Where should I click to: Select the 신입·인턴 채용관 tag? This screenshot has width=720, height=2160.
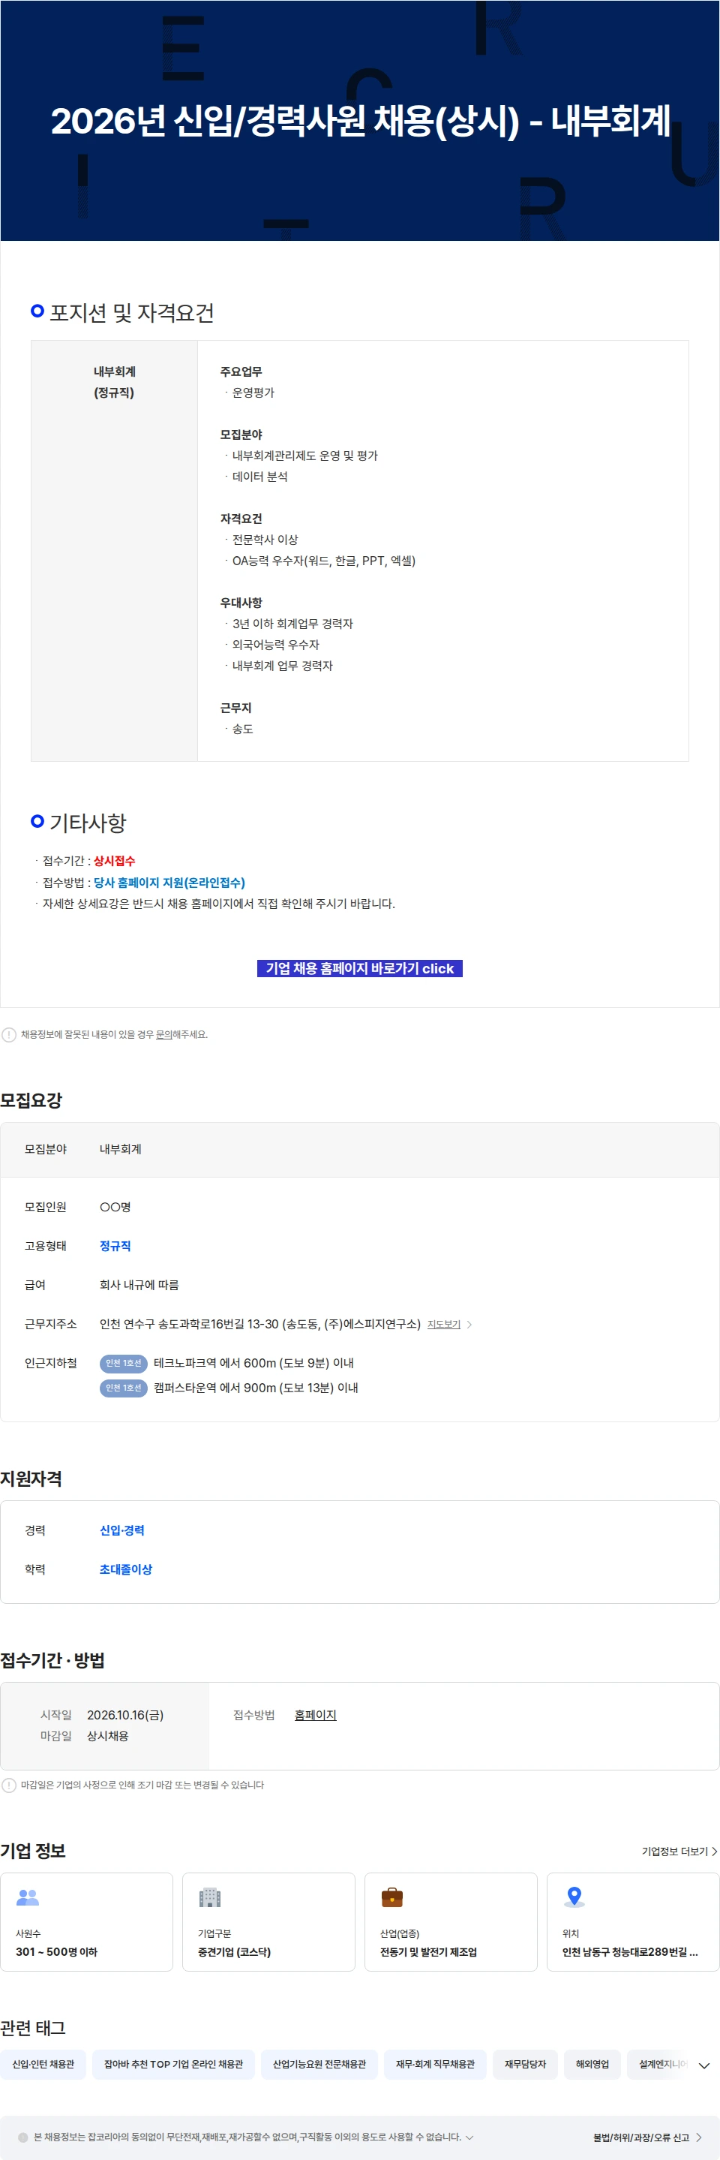[43, 2064]
